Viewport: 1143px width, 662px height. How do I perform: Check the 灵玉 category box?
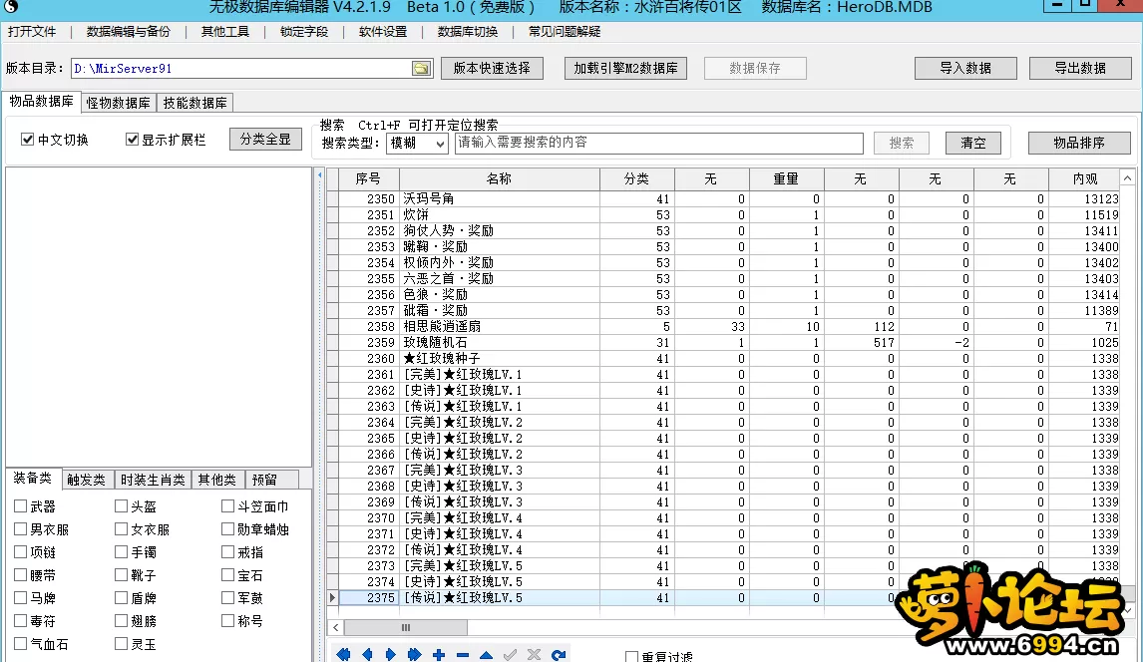(121, 643)
